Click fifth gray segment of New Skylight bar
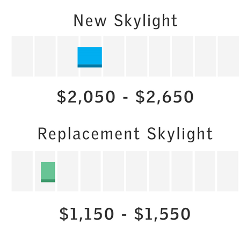The image size is (247, 232). pyautogui.click(x=114, y=56)
